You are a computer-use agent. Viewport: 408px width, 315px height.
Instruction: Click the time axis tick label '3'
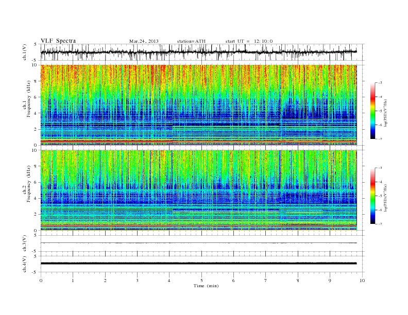[137, 281]
